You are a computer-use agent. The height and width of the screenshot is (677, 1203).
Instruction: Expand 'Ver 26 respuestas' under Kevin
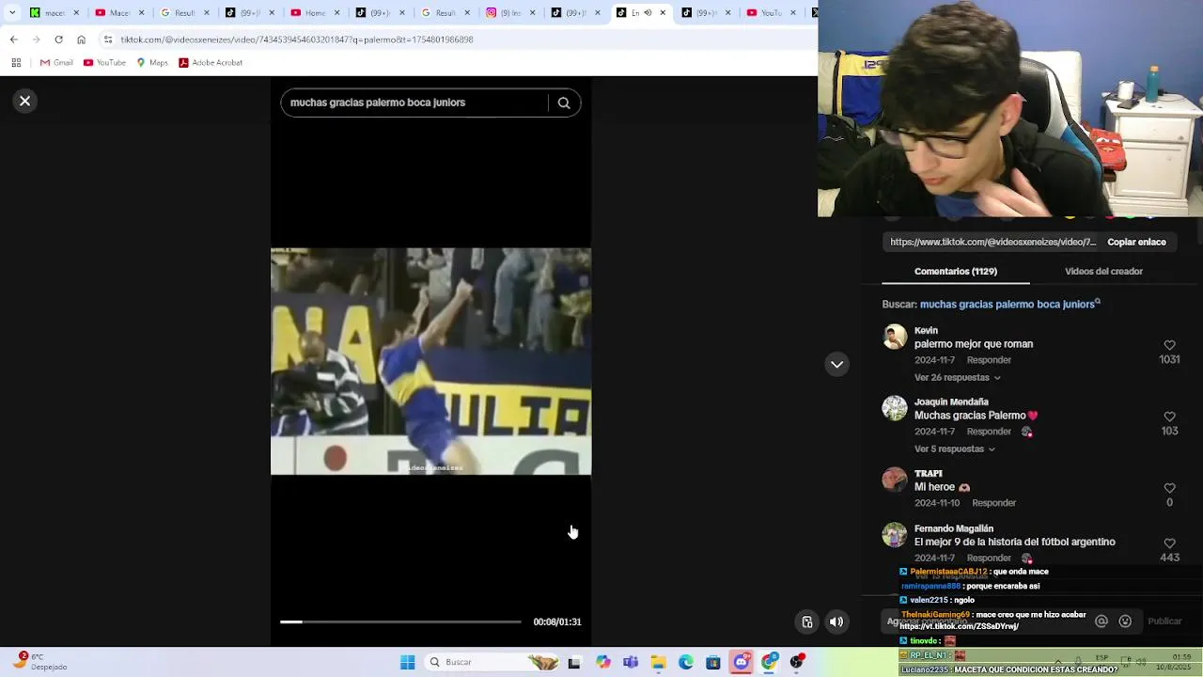point(957,377)
